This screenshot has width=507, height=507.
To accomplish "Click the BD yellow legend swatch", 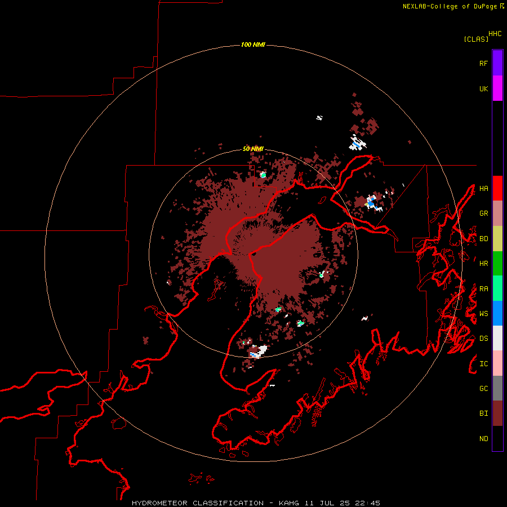I will (x=497, y=239).
